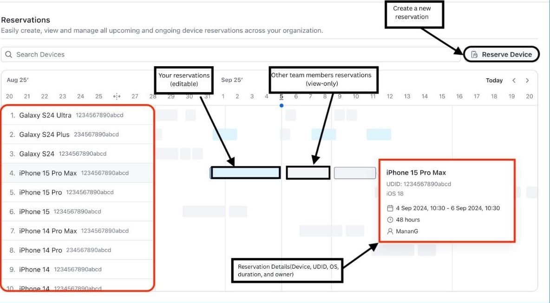Click the search magnifier icon
This screenshot has width=550, height=303.
(9, 55)
